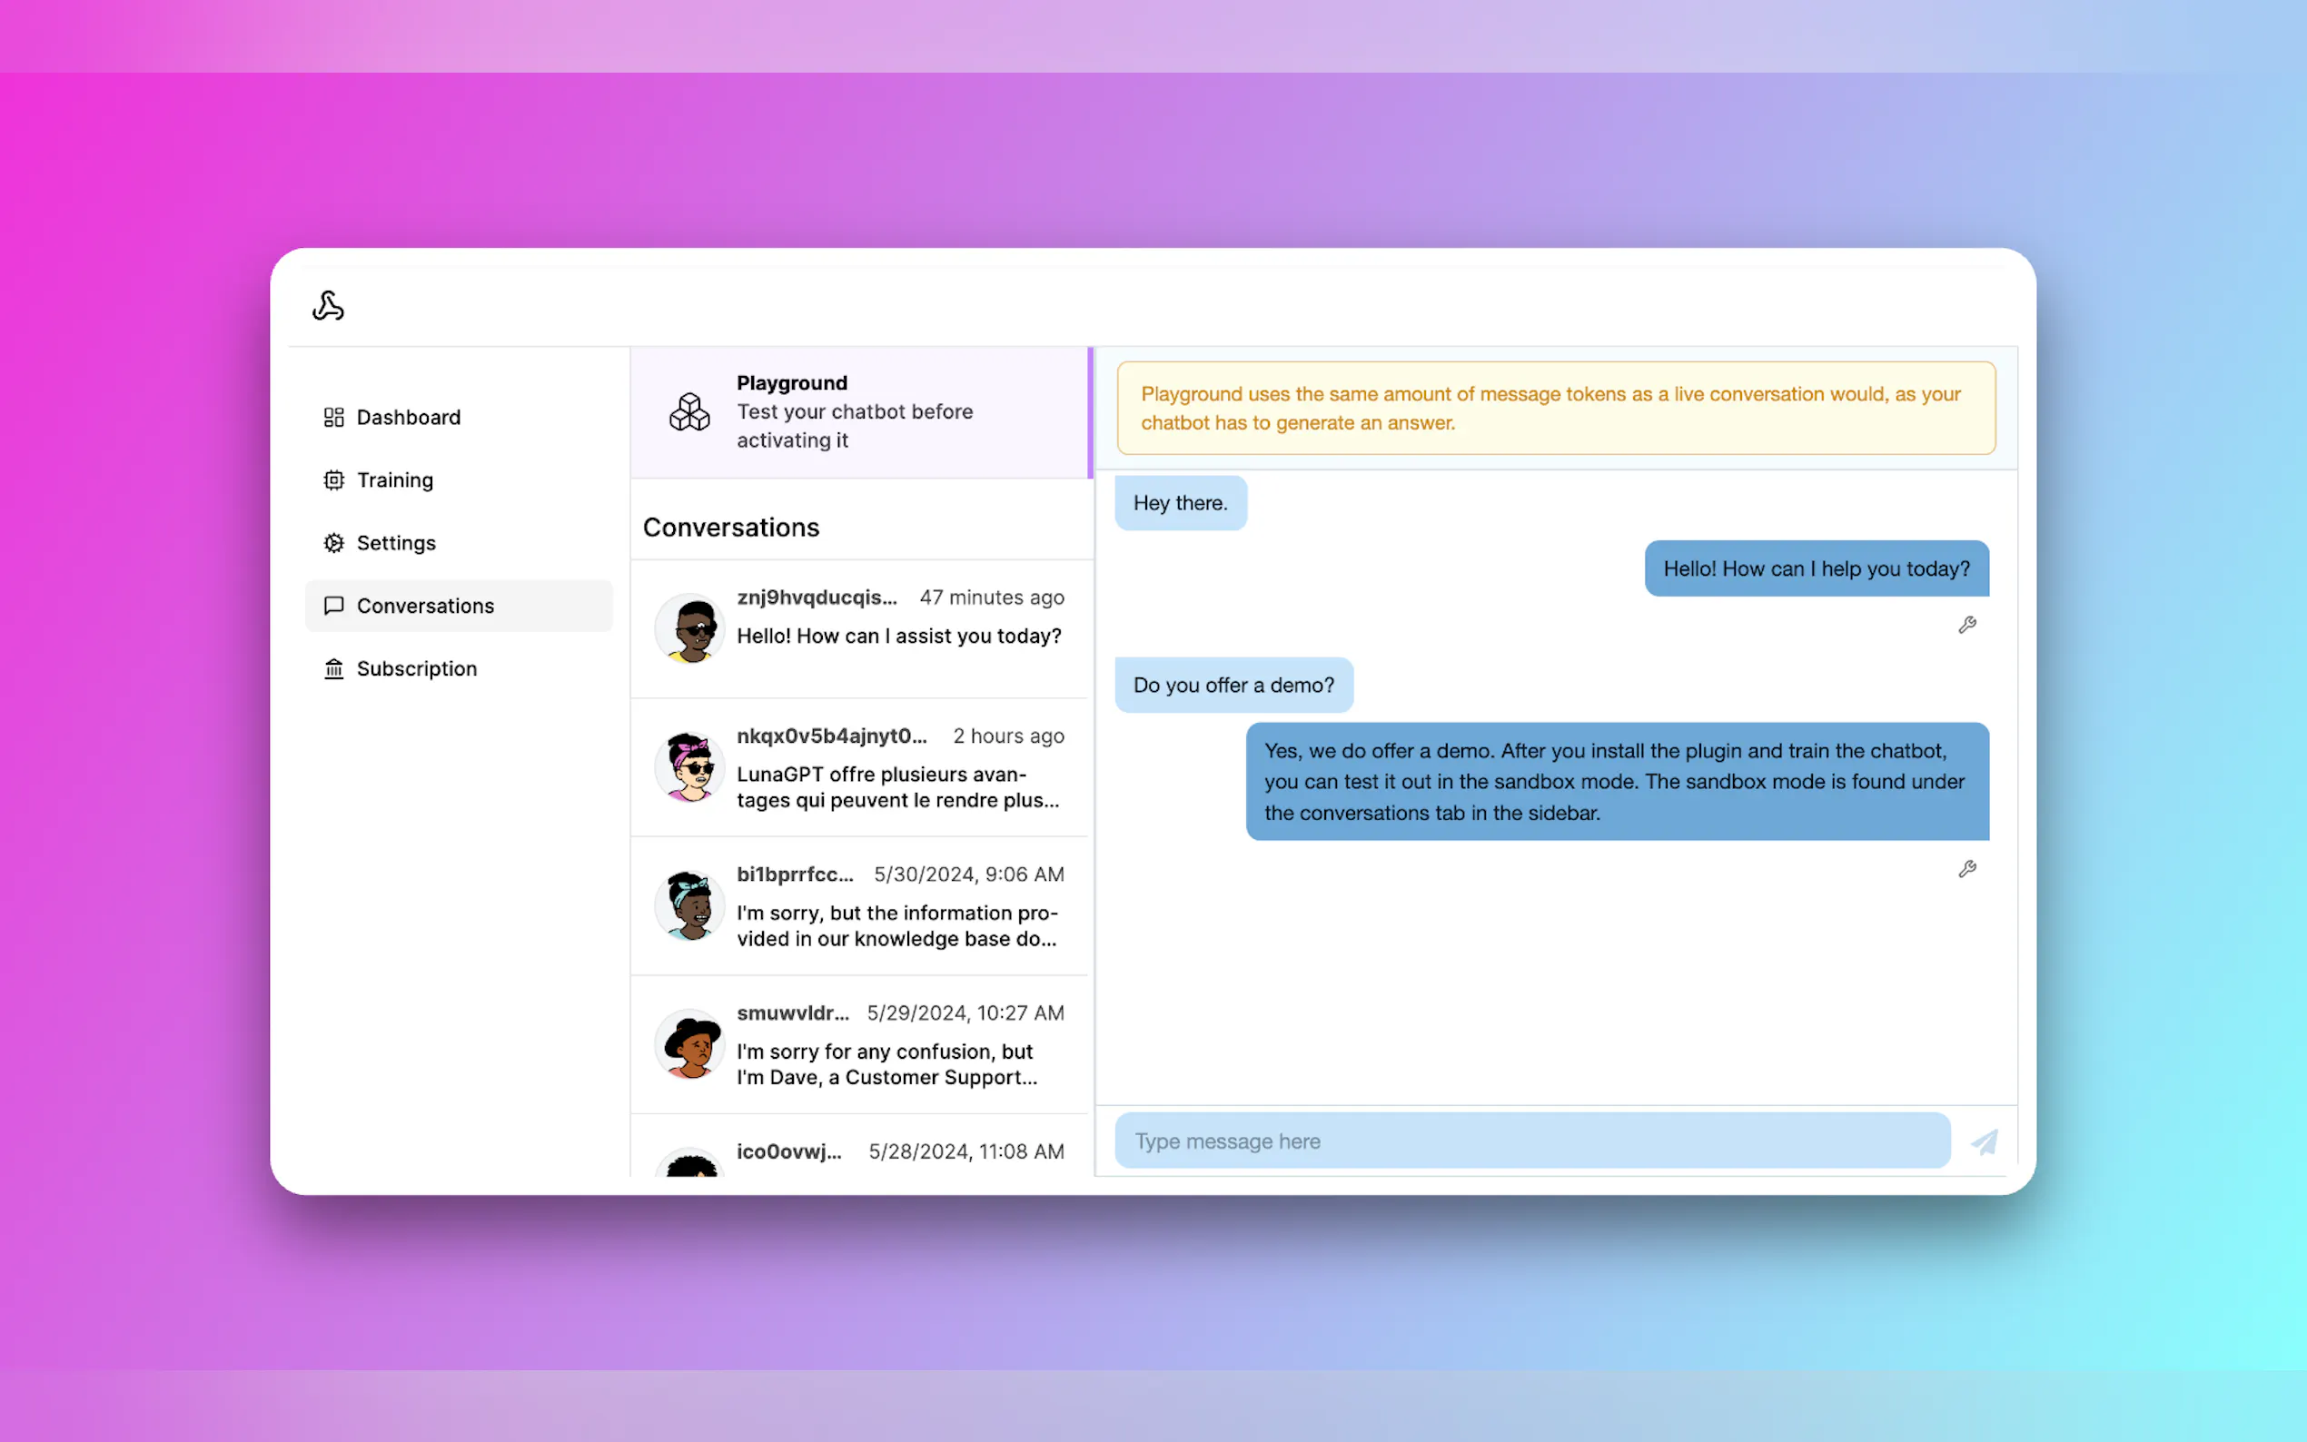Open the Conversations sidebar item

pyautogui.click(x=425, y=607)
